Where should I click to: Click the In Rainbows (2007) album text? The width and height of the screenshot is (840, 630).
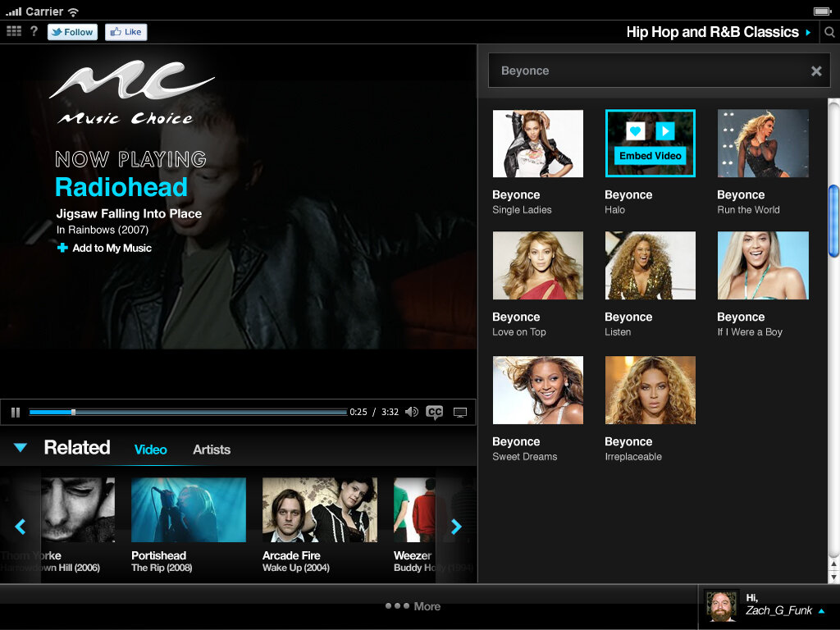point(103,230)
